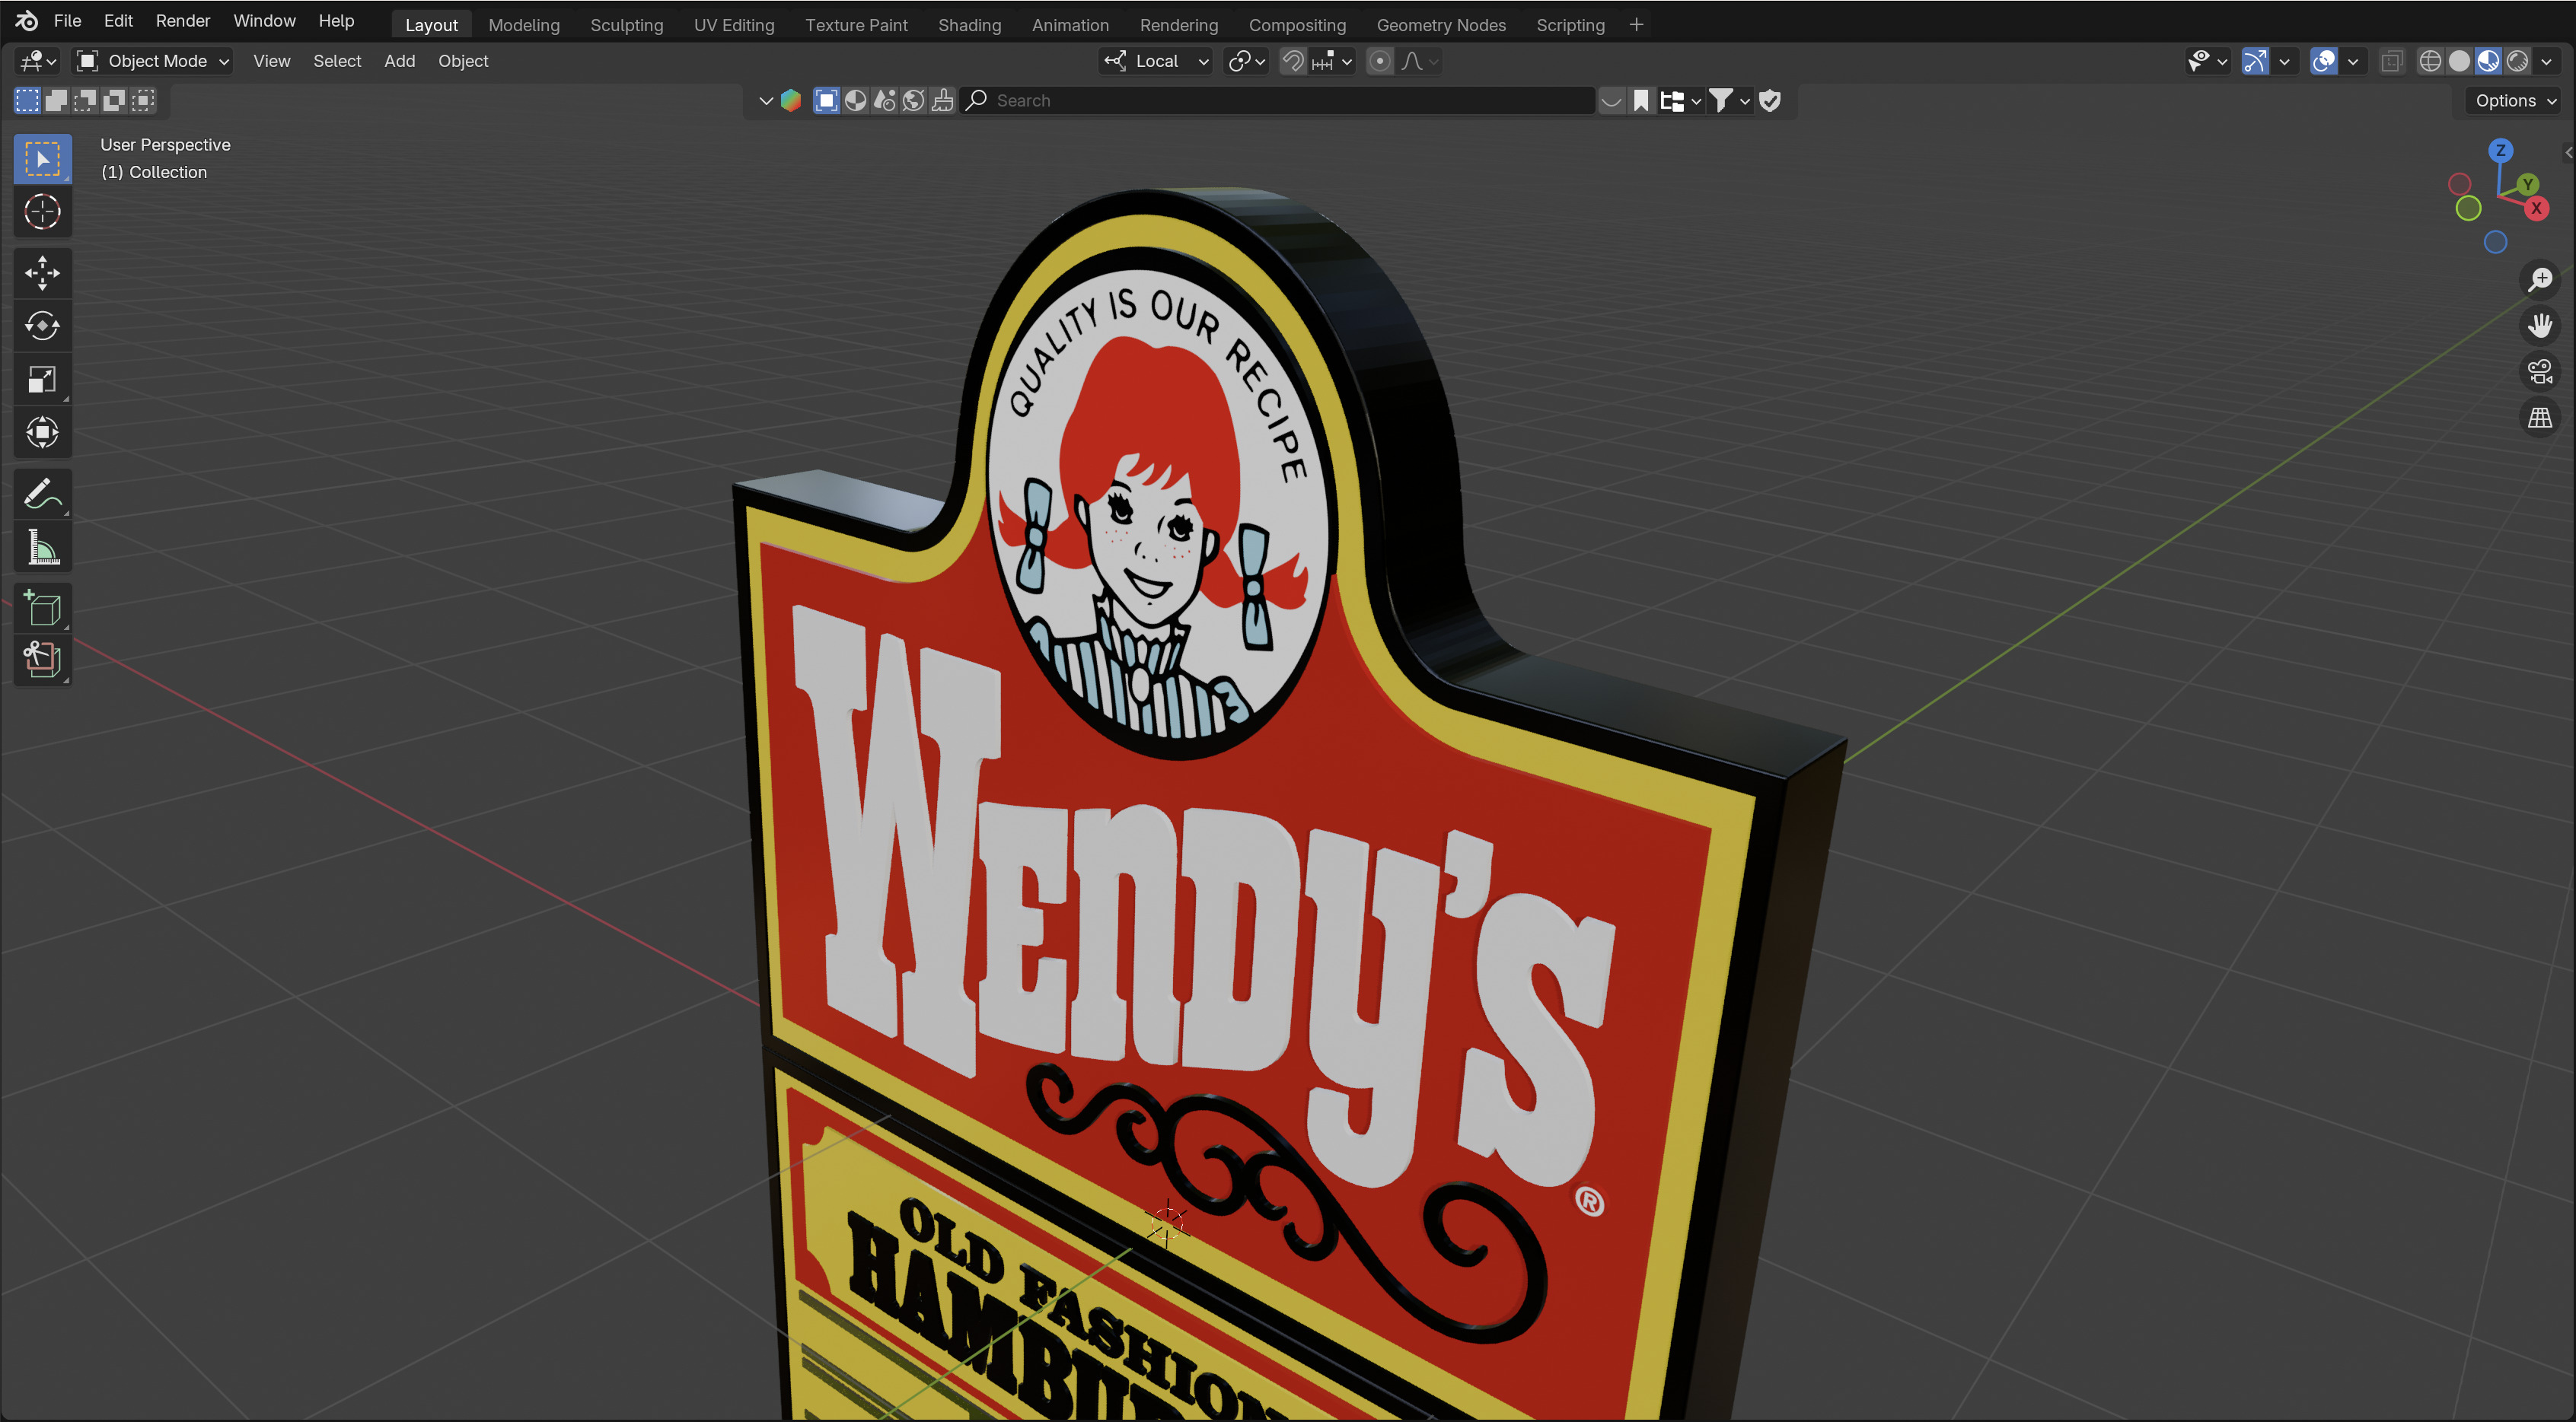
Task: Switch perspective/orthographic with grid icon
Action: pos(2540,418)
